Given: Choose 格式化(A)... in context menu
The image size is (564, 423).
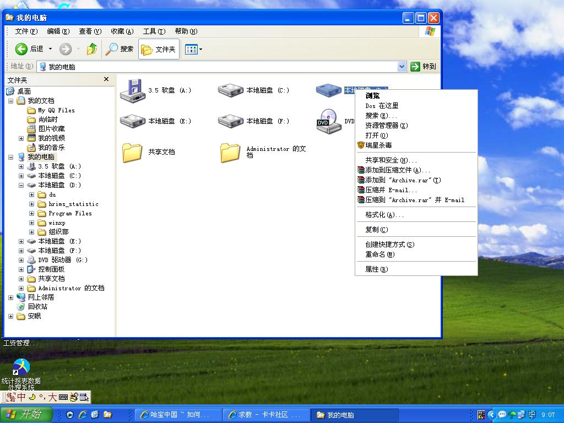Looking at the screenshot, I should tap(416, 215).
